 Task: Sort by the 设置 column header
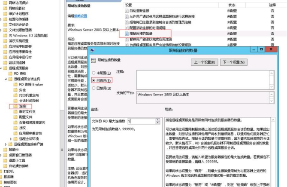171,5
